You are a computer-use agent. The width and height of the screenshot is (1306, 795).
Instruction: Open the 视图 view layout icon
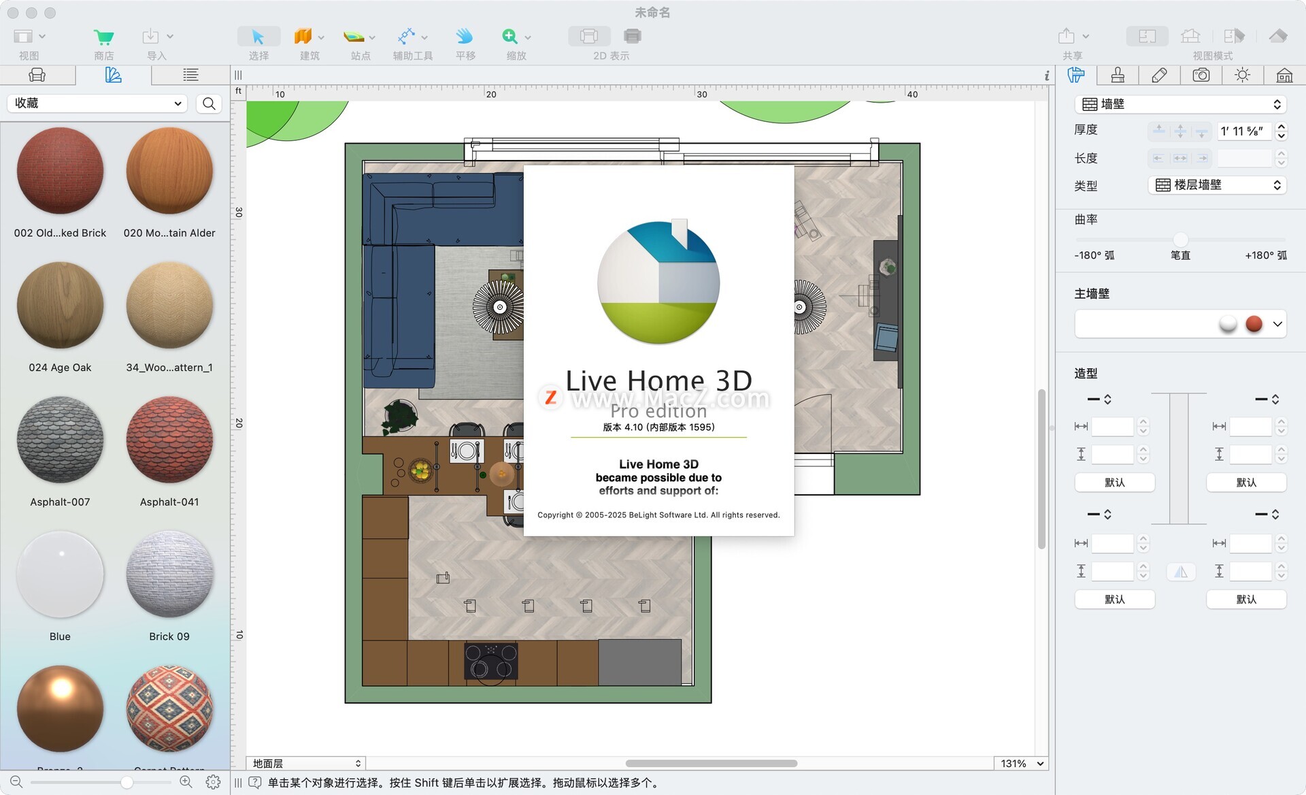24,36
